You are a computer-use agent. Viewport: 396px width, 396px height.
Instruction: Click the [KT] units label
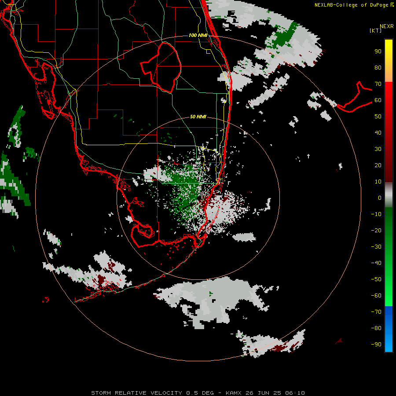[376, 30]
